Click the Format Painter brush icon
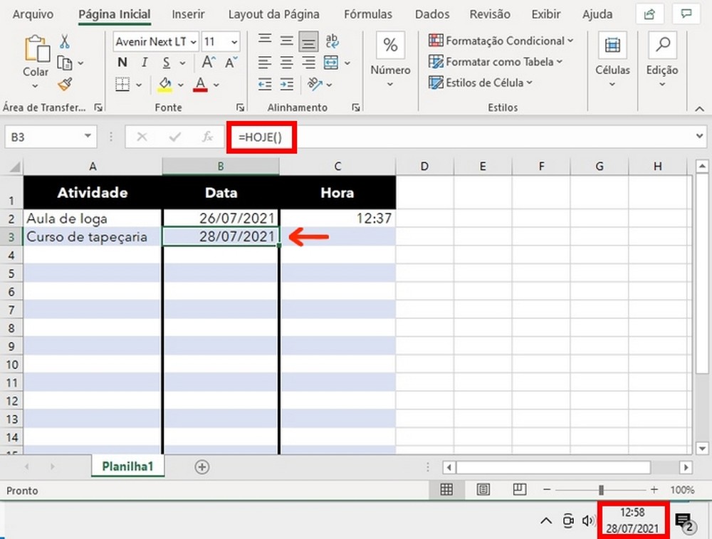This screenshot has height=539, width=712. pos(65,85)
